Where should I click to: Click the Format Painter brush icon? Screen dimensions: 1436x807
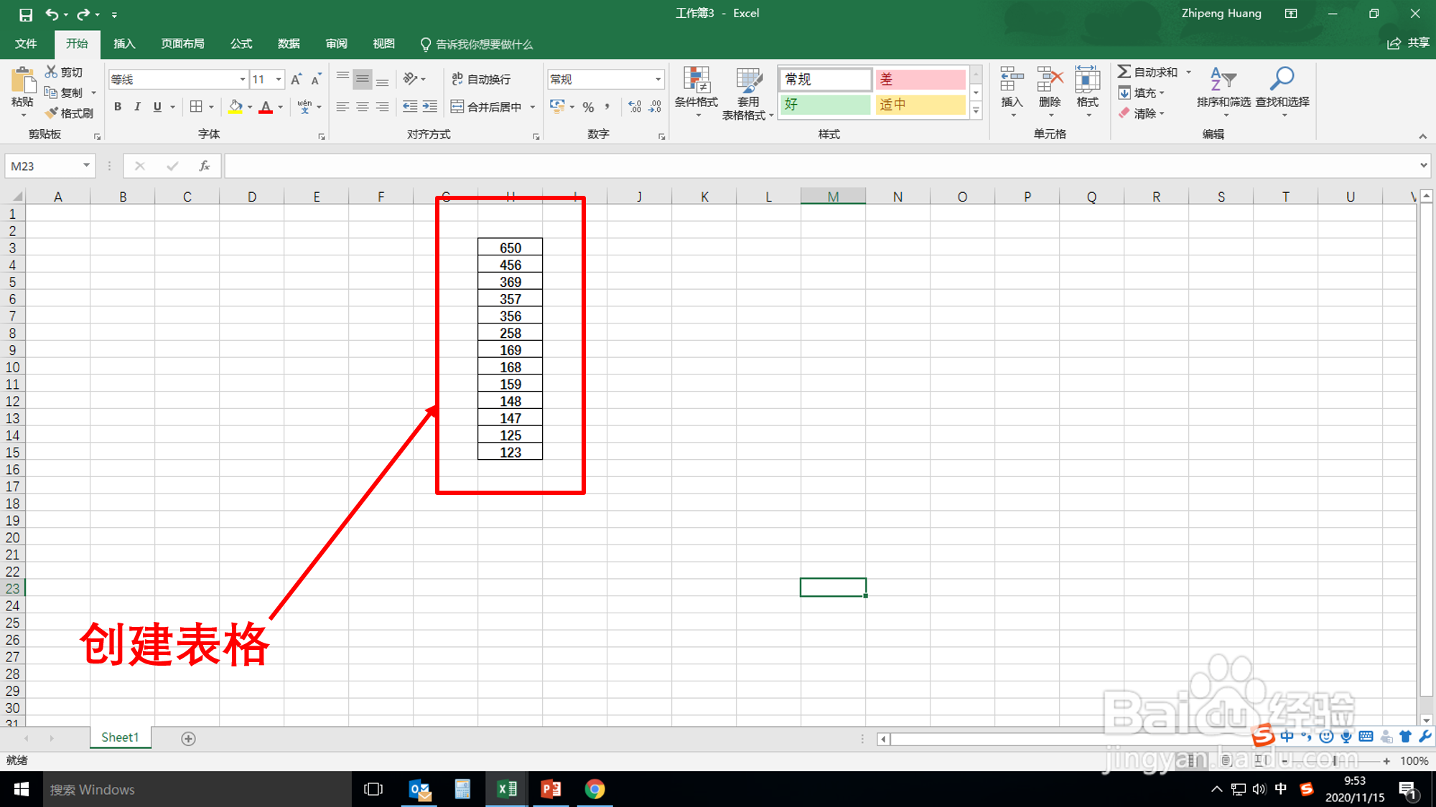(x=52, y=113)
